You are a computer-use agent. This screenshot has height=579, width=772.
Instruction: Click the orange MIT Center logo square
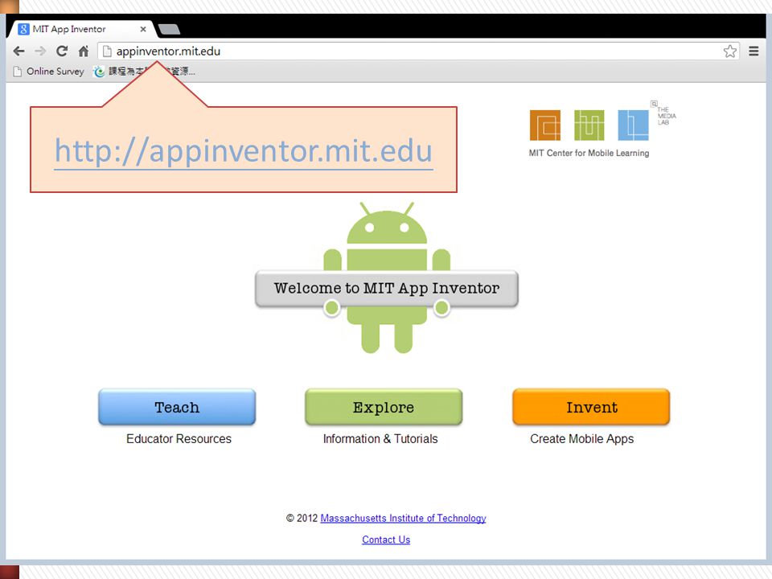[x=545, y=125]
